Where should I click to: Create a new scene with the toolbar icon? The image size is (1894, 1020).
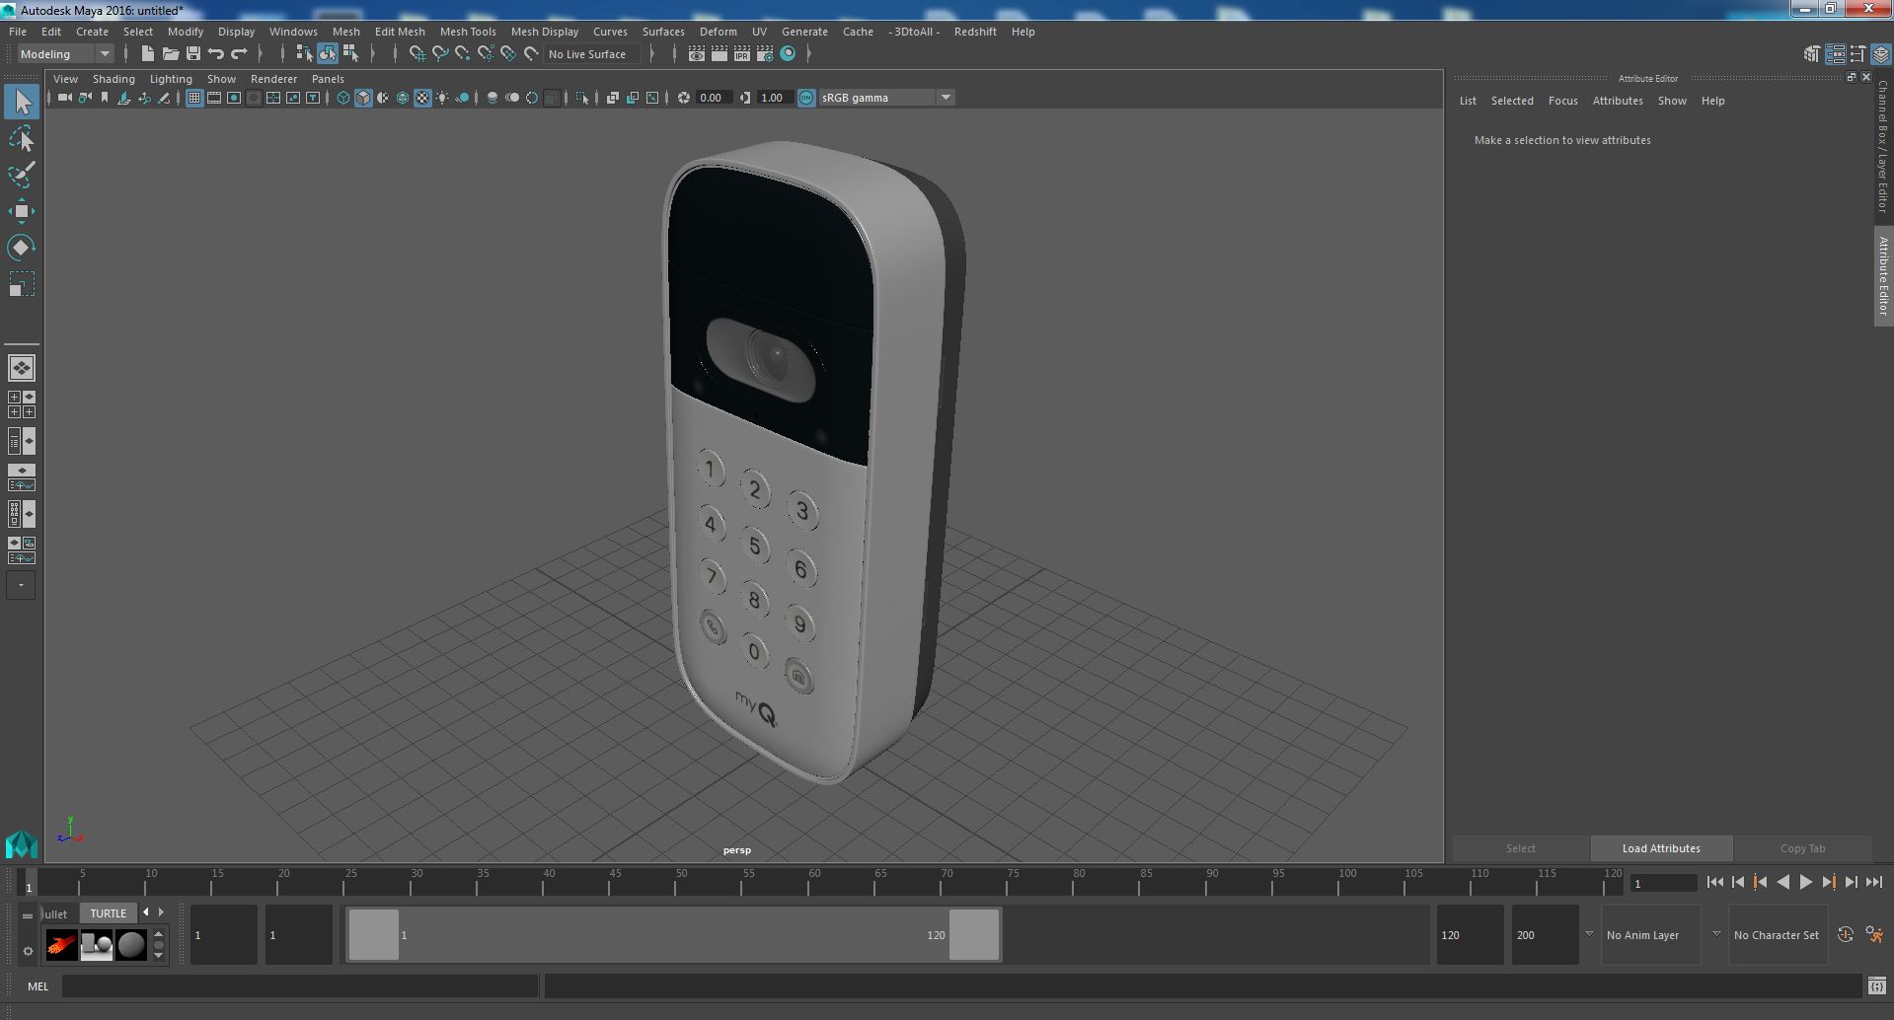148,54
